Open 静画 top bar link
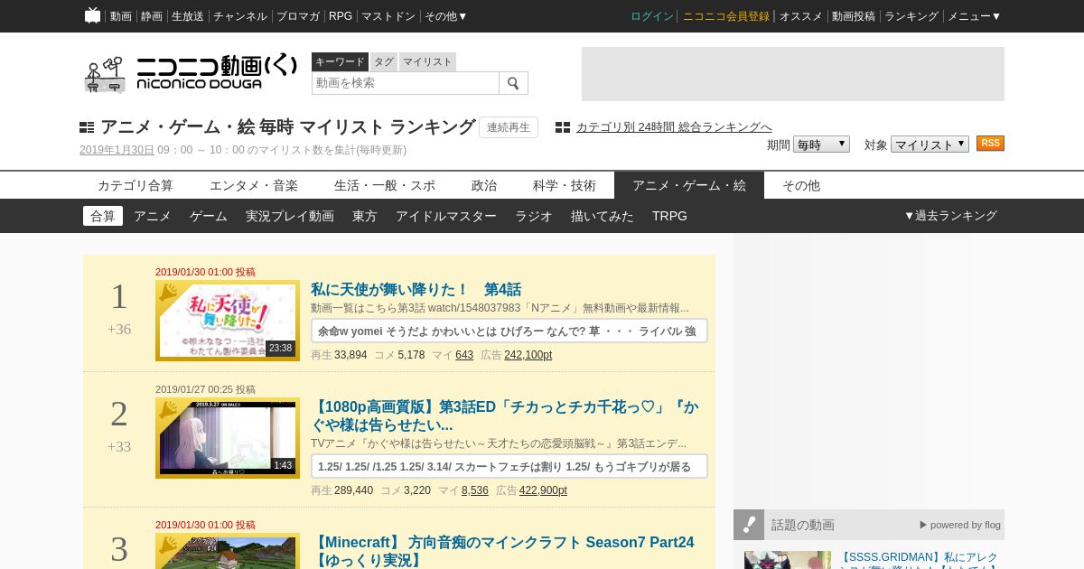 [x=152, y=16]
